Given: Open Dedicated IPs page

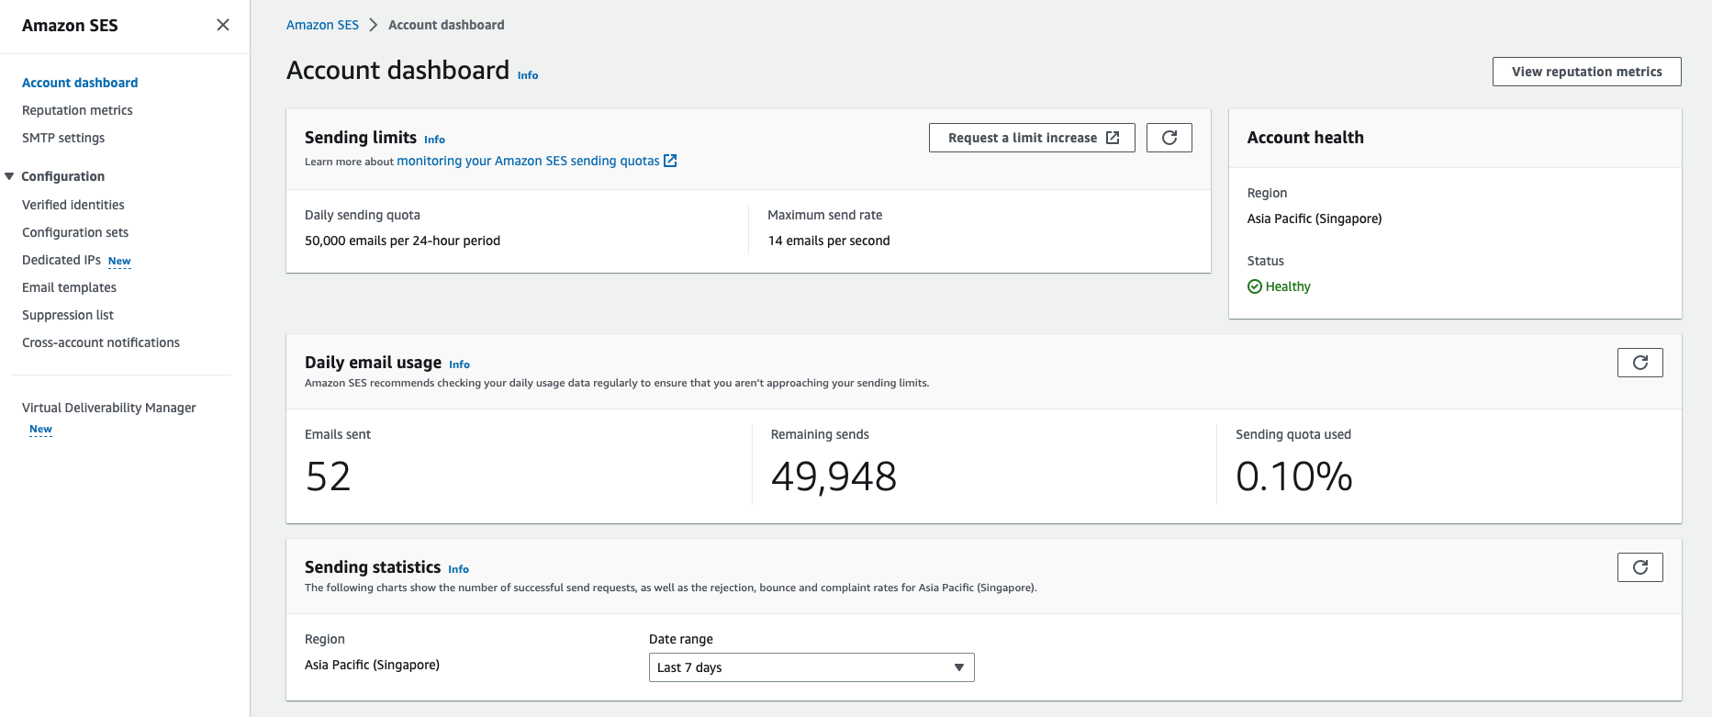Looking at the screenshot, I should 62,260.
